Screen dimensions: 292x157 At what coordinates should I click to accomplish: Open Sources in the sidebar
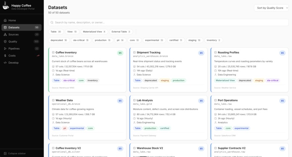(21, 34)
